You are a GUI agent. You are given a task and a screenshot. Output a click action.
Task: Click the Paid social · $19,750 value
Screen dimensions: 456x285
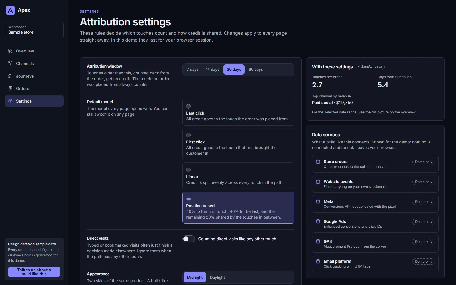point(332,103)
